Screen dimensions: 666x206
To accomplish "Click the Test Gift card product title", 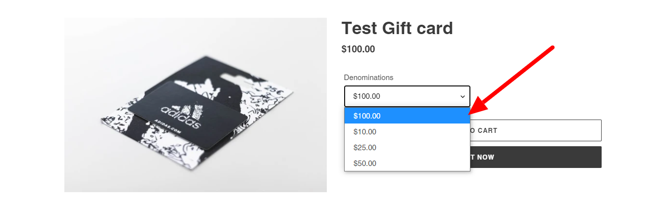I will point(397,28).
